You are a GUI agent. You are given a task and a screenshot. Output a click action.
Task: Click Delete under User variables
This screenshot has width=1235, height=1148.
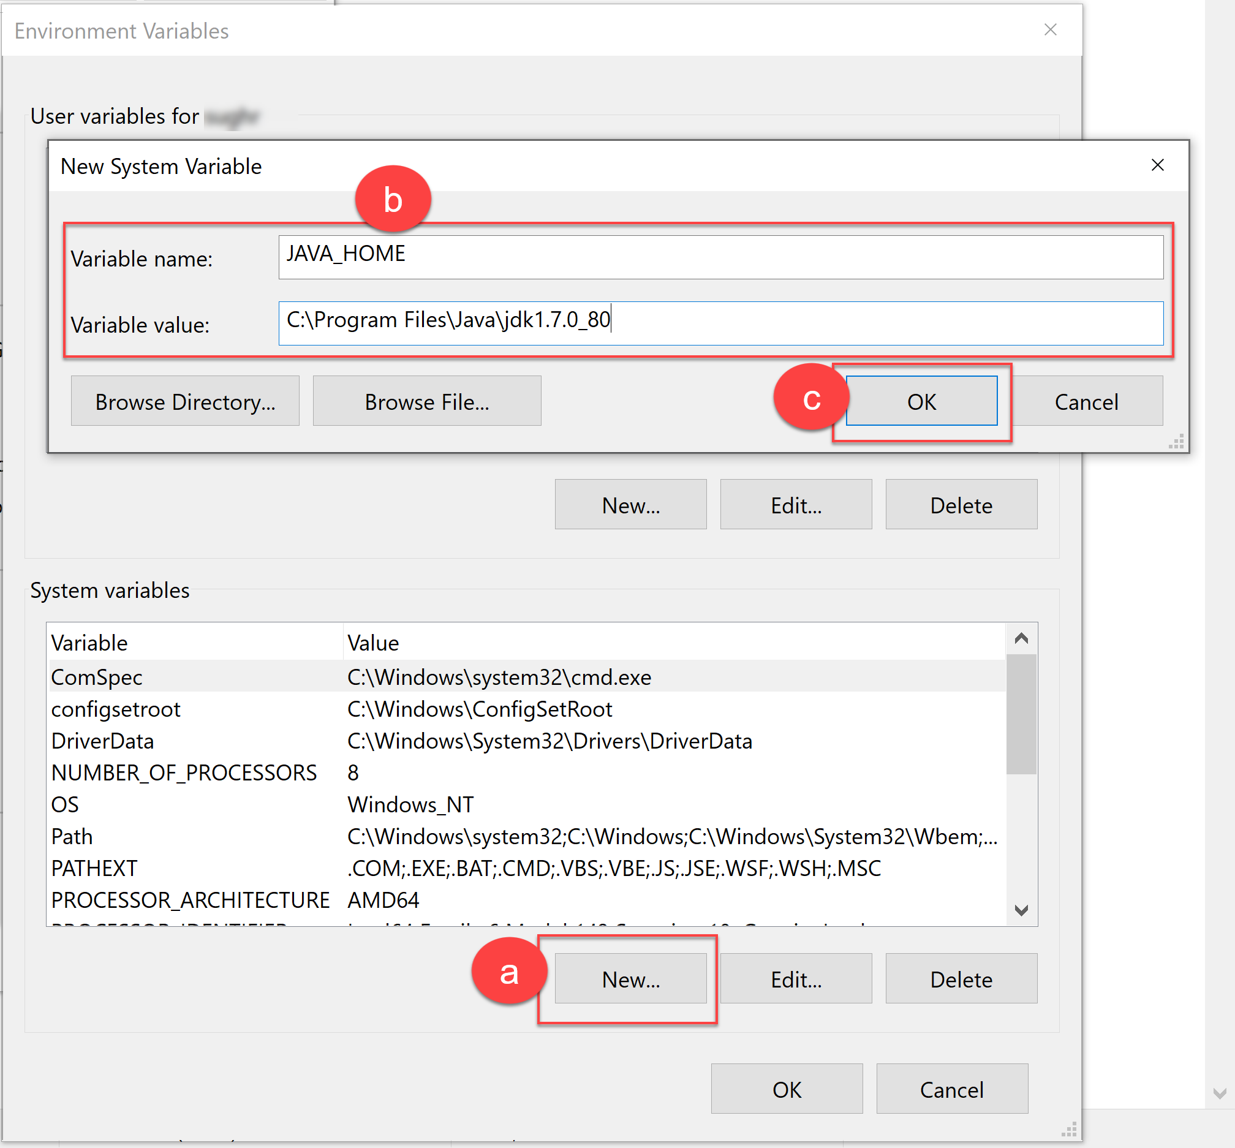pyautogui.click(x=961, y=504)
